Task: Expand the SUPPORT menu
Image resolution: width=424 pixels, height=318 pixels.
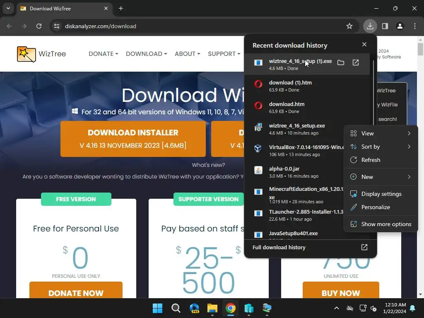Action: [x=224, y=54]
